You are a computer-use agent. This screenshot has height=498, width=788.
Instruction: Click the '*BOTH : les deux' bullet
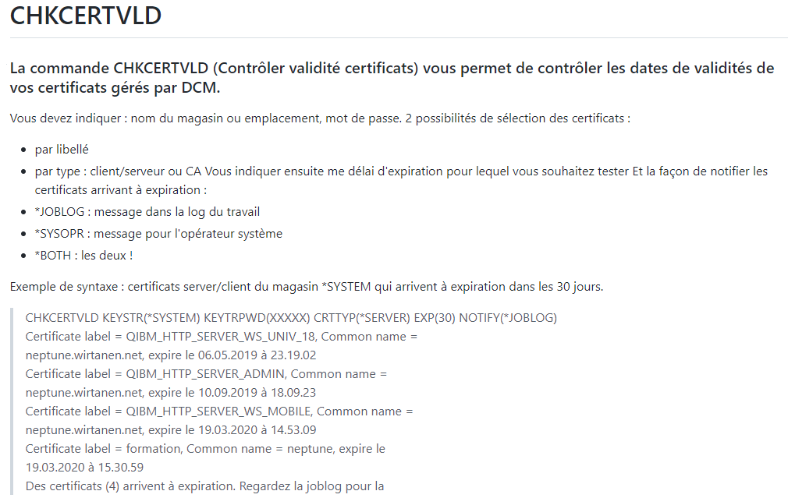84,256
